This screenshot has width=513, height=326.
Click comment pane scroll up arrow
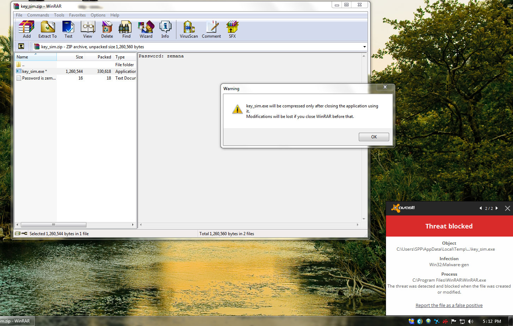point(364,56)
